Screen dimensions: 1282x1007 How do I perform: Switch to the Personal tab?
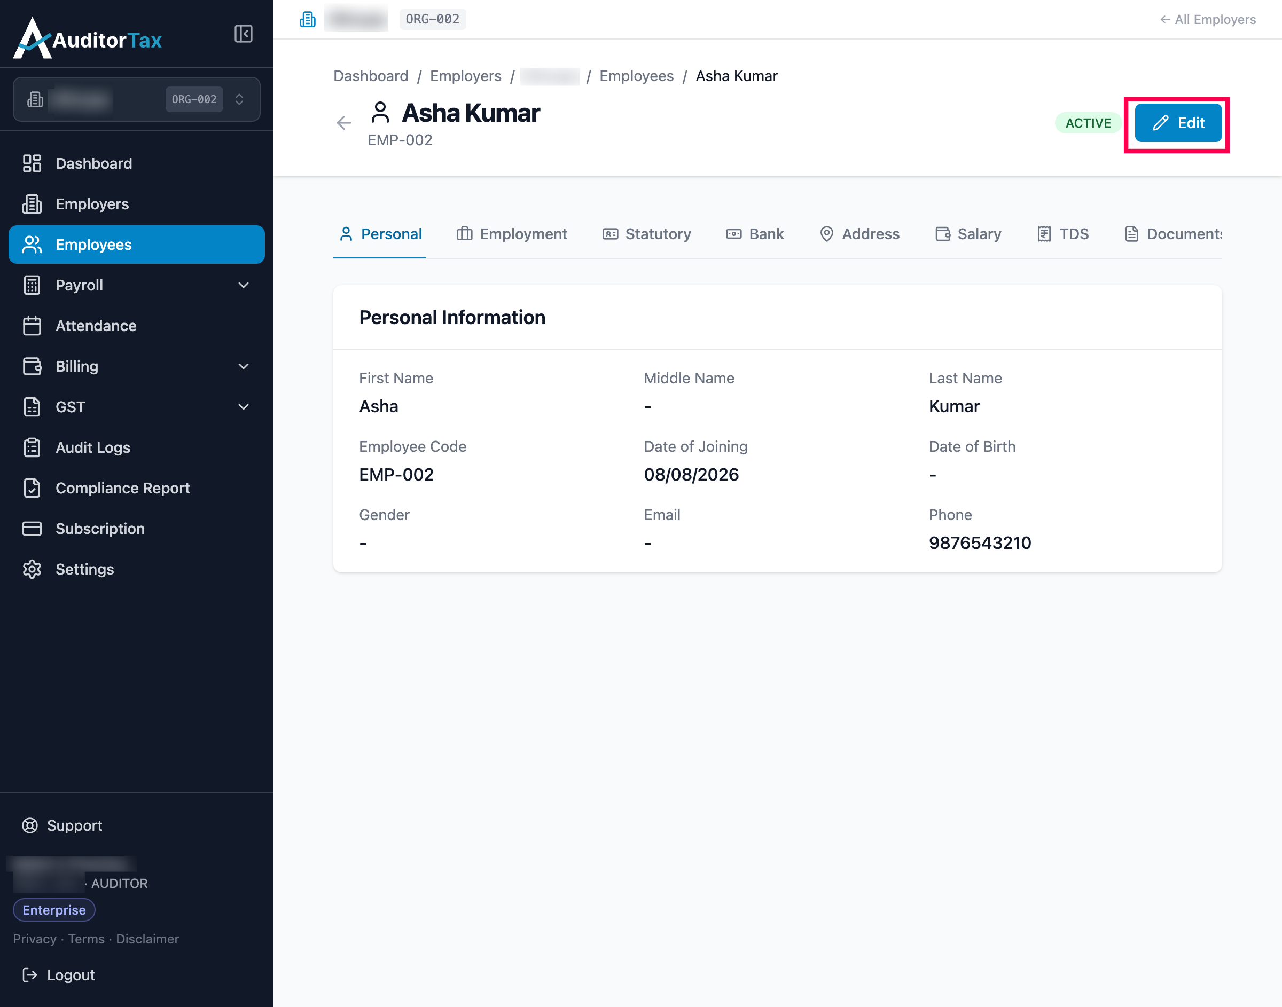(x=380, y=234)
